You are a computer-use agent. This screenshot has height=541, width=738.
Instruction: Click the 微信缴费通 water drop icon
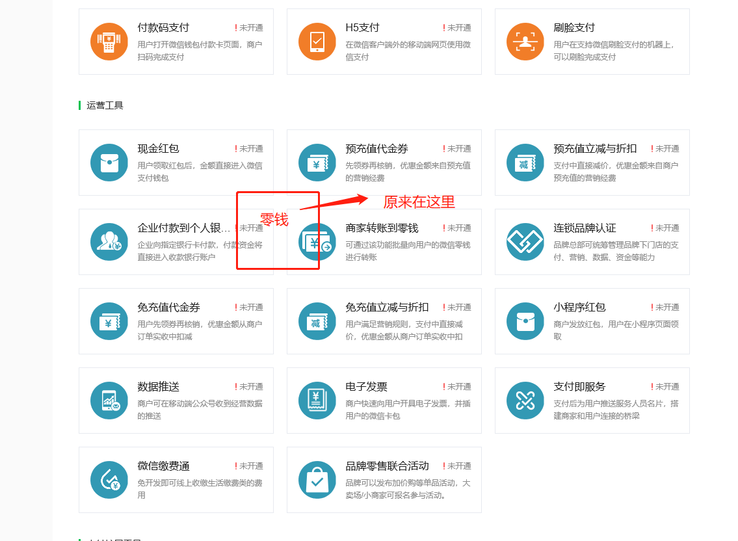pyautogui.click(x=109, y=480)
